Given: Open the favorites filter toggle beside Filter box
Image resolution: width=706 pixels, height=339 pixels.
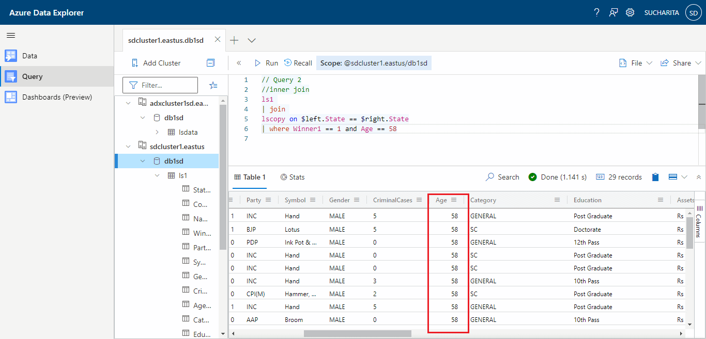Looking at the screenshot, I should pyautogui.click(x=213, y=85).
